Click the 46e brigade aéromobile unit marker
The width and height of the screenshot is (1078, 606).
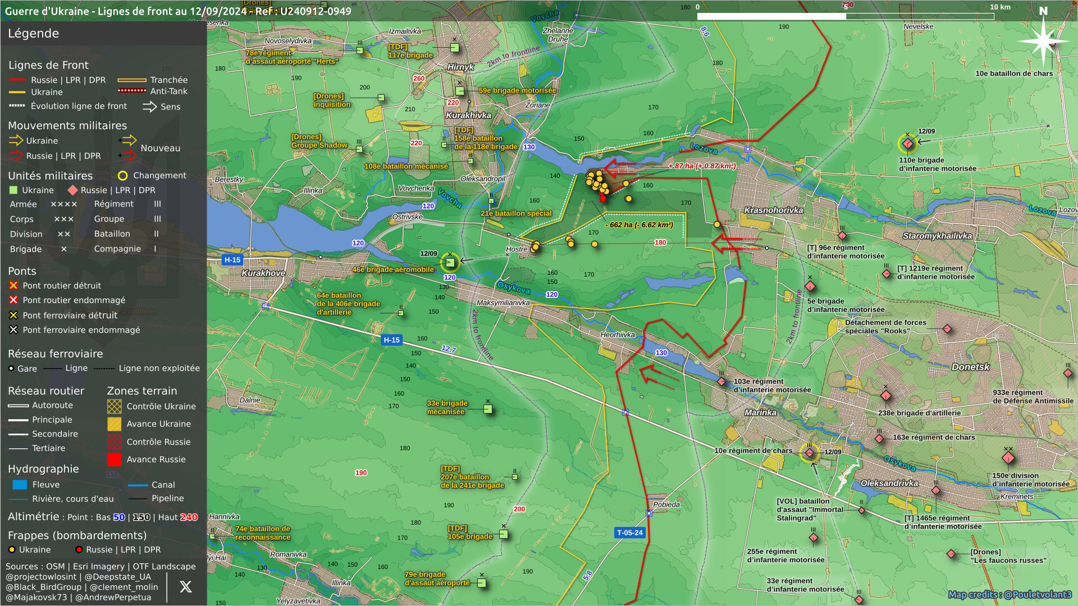450,262
